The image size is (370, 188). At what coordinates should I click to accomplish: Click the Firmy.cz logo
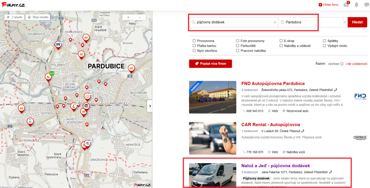click(13, 5)
